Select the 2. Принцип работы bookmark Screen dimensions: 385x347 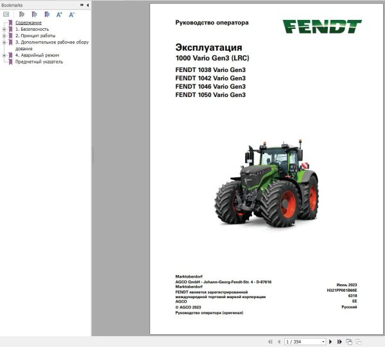pyautogui.click(x=35, y=35)
